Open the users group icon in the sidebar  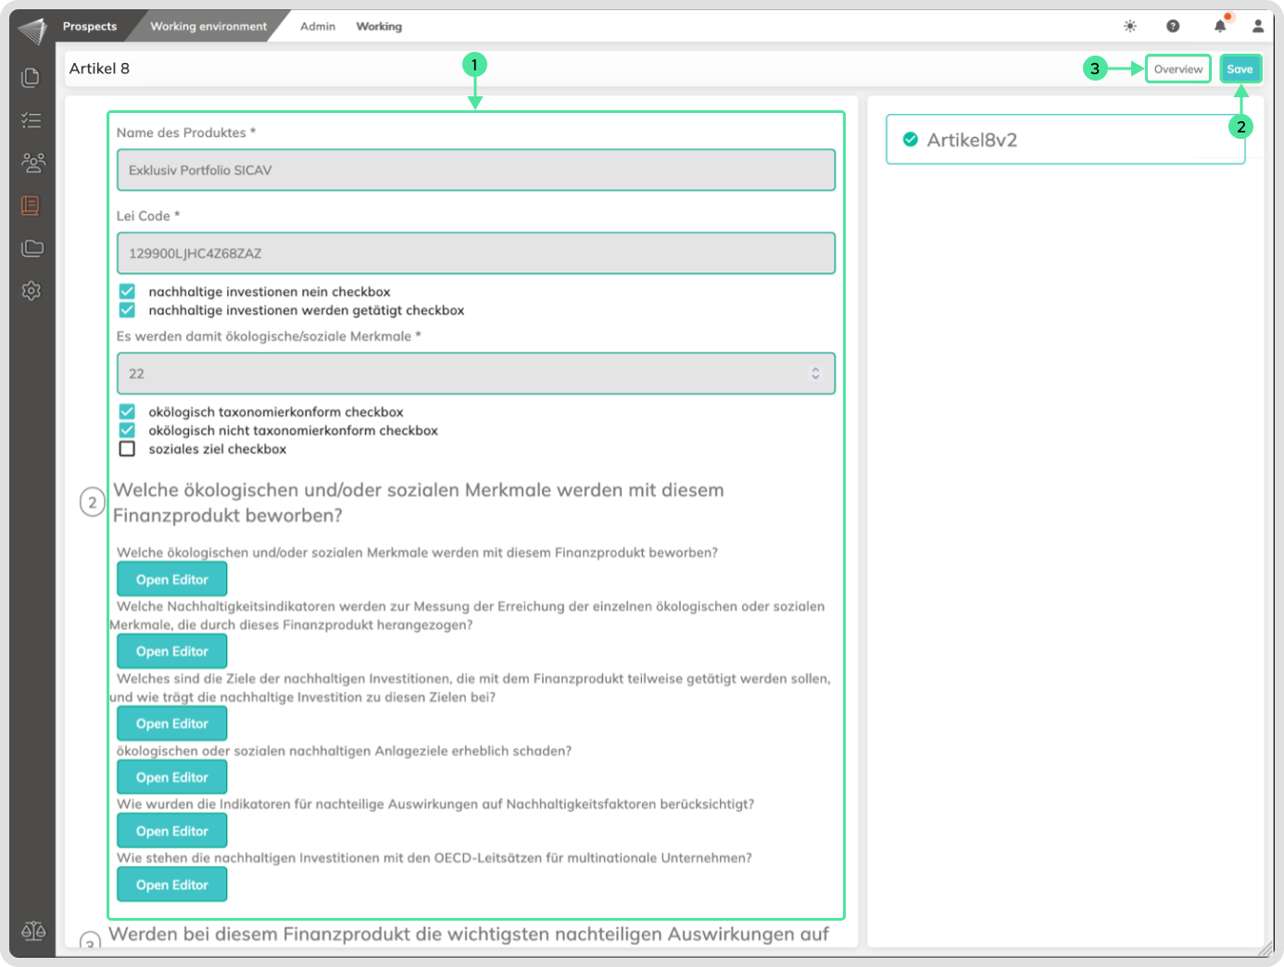point(32,163)
